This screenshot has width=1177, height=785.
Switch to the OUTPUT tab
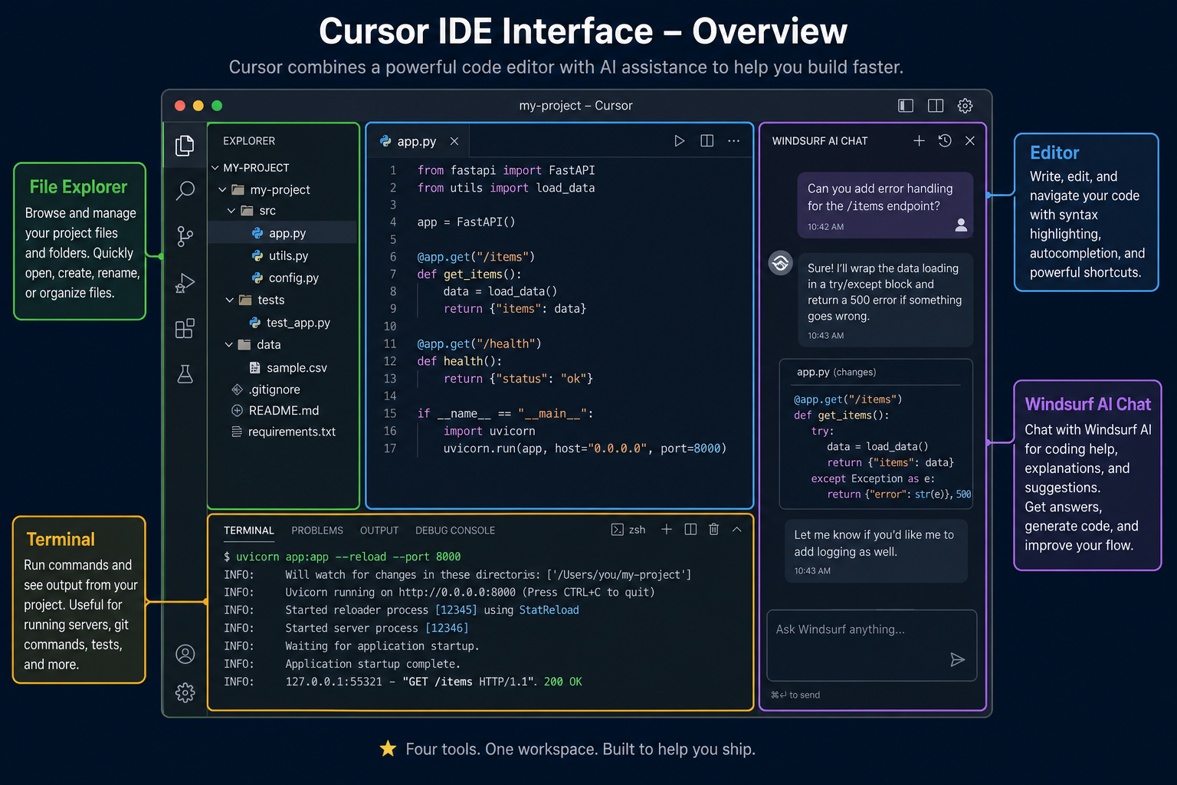(x=379, y=530)
